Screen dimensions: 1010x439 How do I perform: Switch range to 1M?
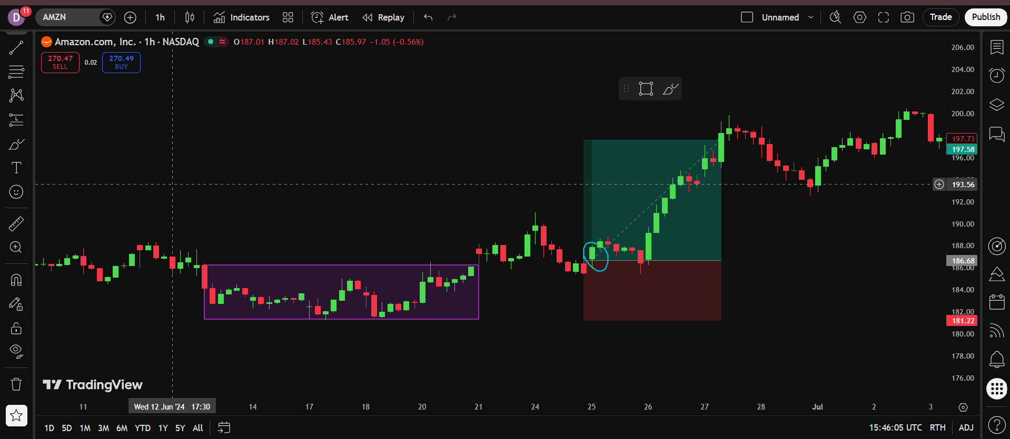(x=85, y=428)
